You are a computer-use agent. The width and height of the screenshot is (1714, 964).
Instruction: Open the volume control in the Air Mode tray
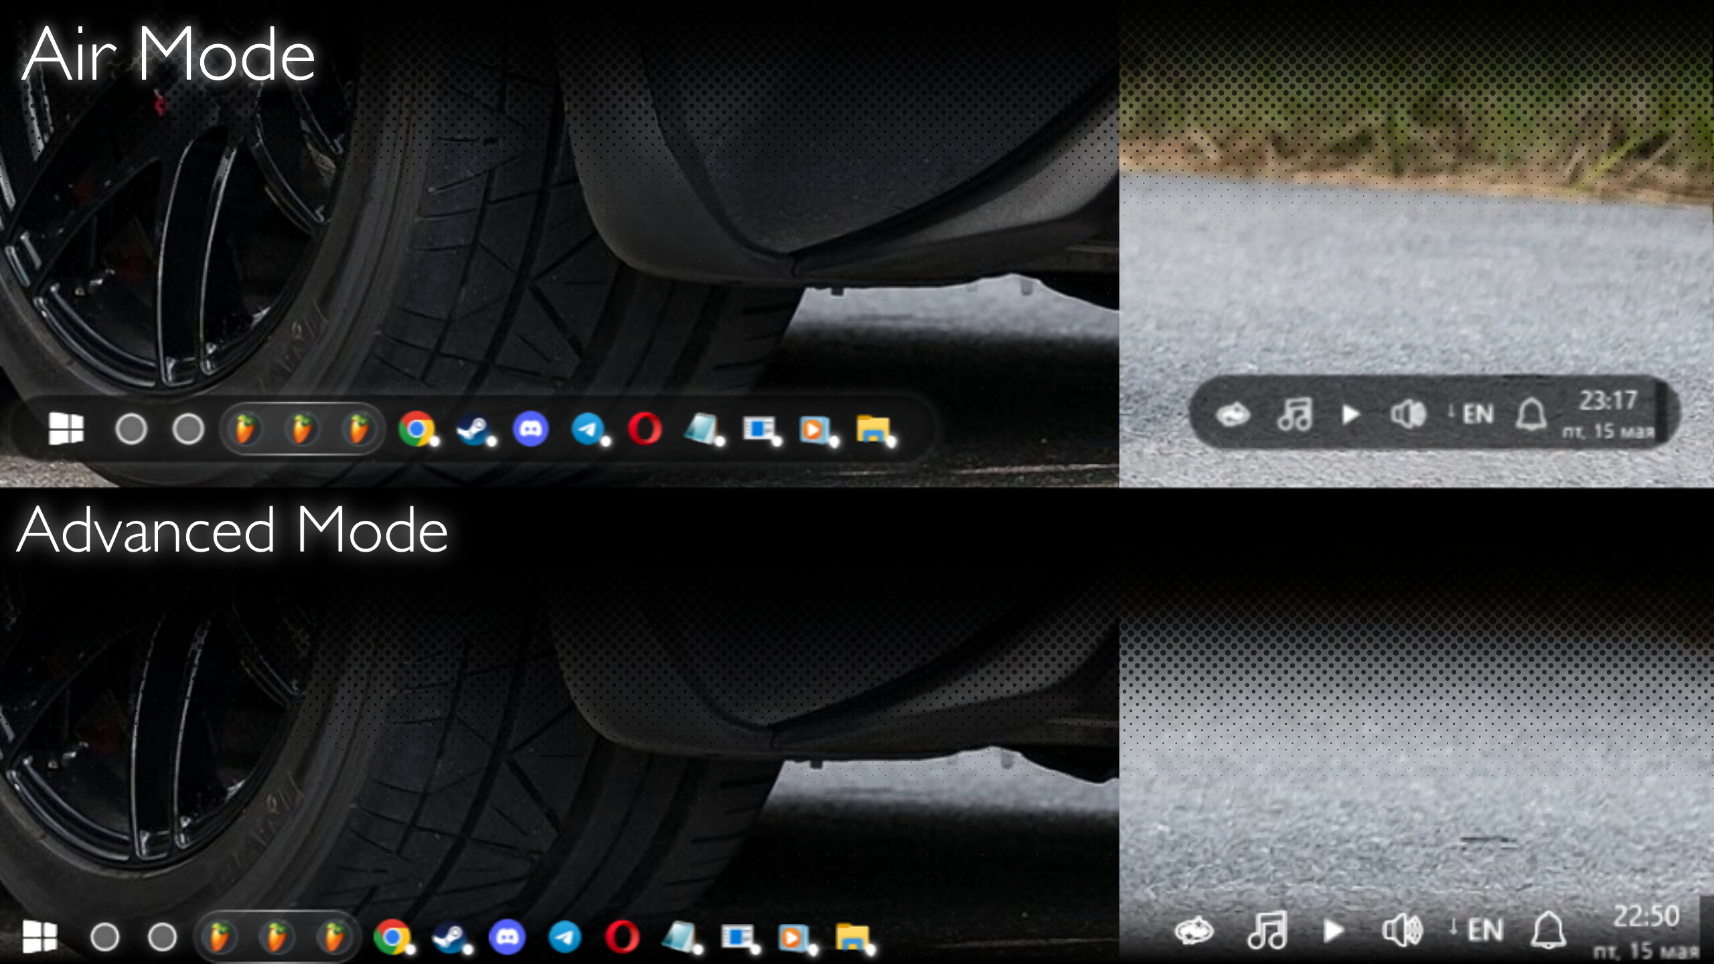[1409, 414]
